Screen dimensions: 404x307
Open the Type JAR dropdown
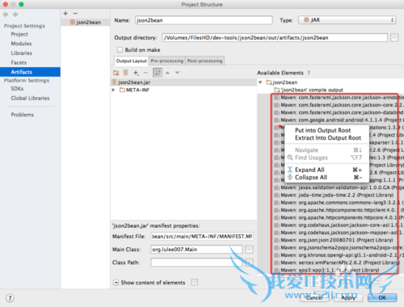click(347, 20)
